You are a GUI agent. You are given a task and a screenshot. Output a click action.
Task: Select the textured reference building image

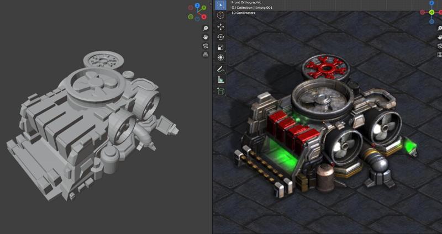tap(325, 125)
